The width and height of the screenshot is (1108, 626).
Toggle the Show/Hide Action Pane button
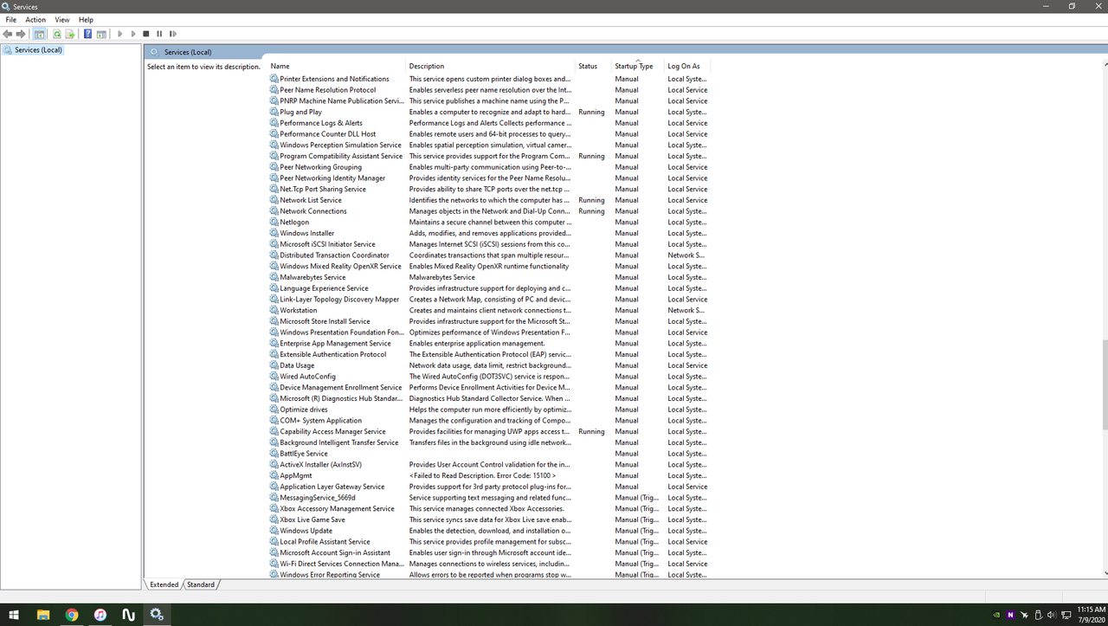point(101,34)
